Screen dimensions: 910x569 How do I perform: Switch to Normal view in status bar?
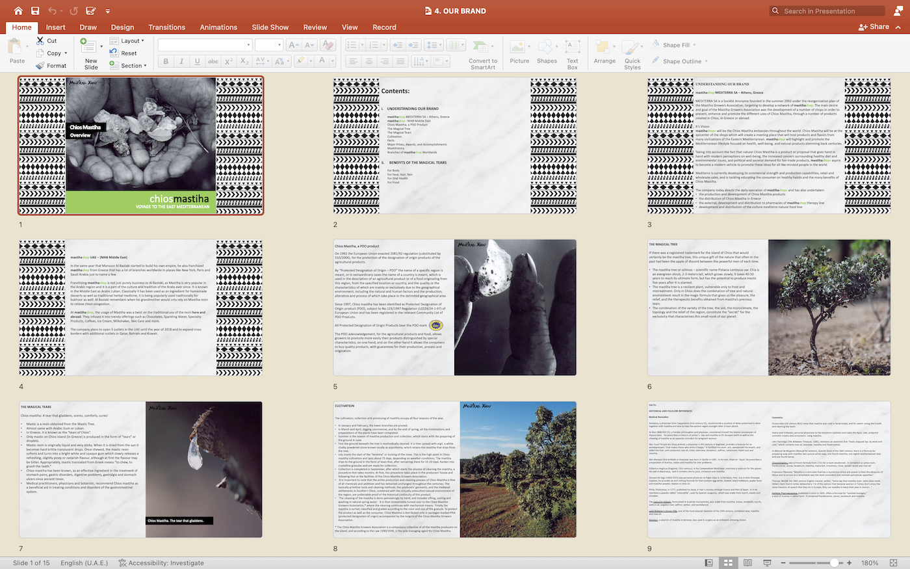pos(710,562)
